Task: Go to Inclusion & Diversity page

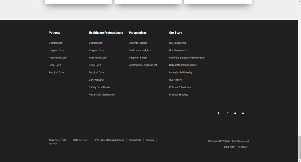Action: point(181,72)
